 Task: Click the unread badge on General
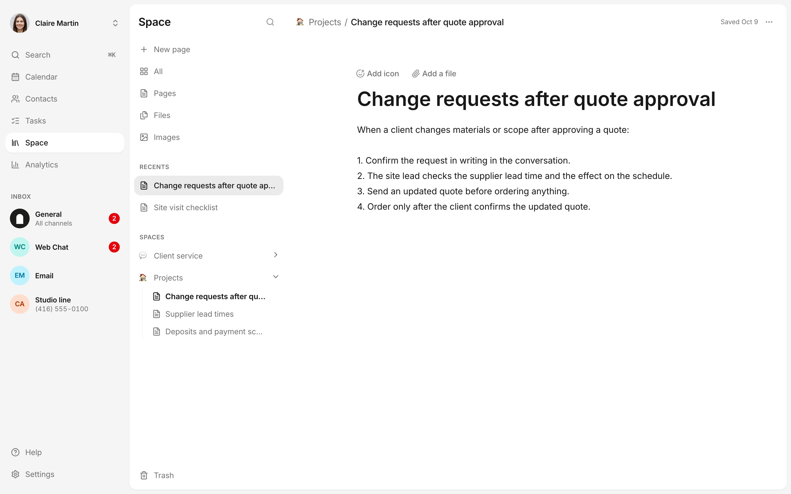coord(114,218)
